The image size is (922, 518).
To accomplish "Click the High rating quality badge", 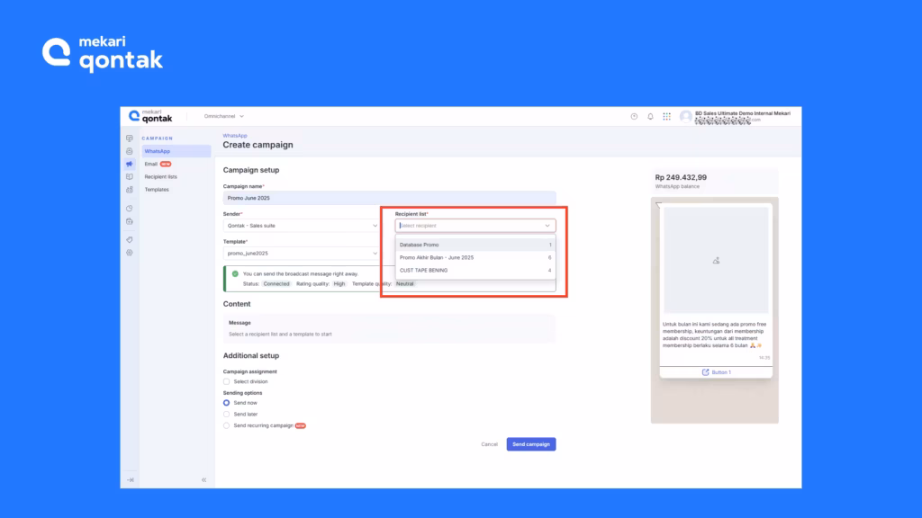I will pos(339,283).
